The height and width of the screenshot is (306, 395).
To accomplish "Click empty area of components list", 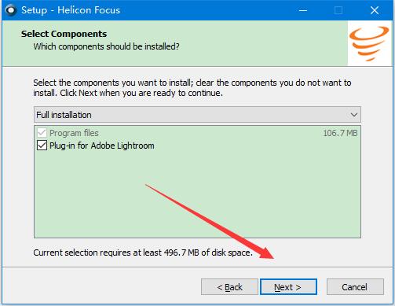I will pos(197,194).
